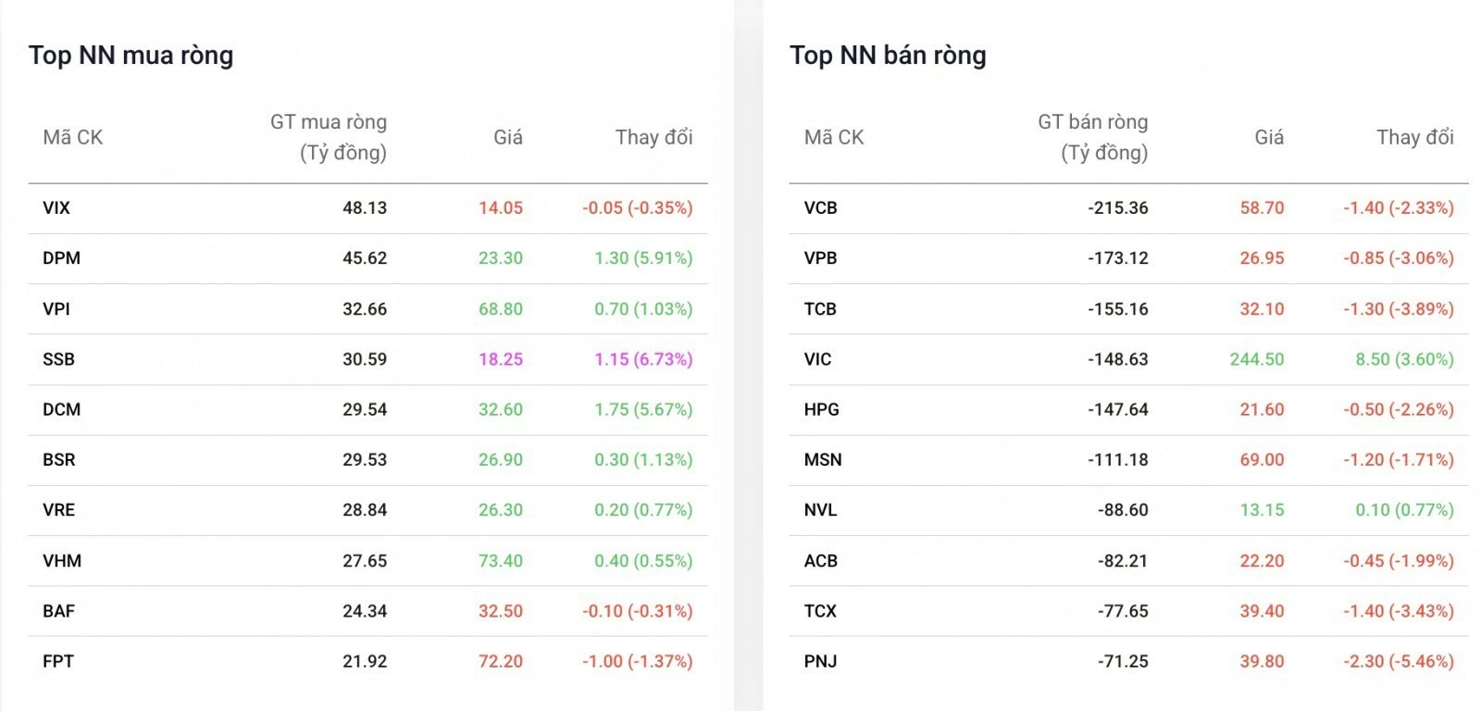The image size is (1481, 711).
Task: Select the VPB stock code
Action: click(x=820, y=258)
